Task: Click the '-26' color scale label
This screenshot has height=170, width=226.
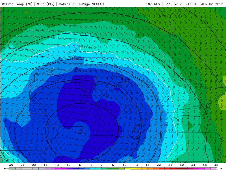Action: point(21,165)
